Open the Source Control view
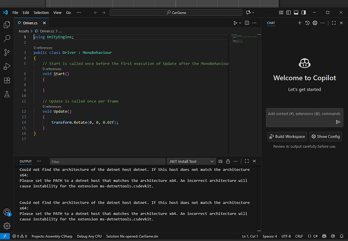 click(x=7, y=52)
